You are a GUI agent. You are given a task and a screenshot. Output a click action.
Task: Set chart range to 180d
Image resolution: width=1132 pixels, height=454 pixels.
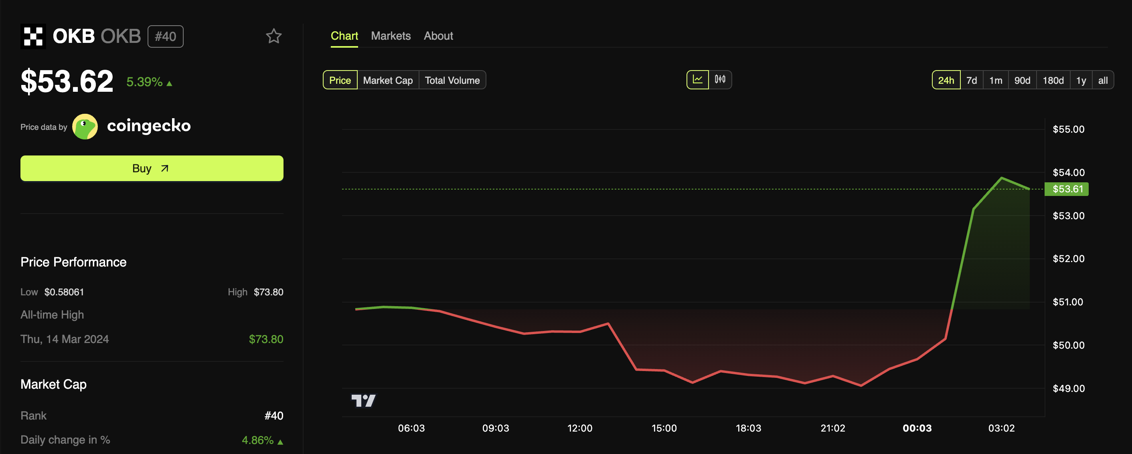tap(1053, 81)
